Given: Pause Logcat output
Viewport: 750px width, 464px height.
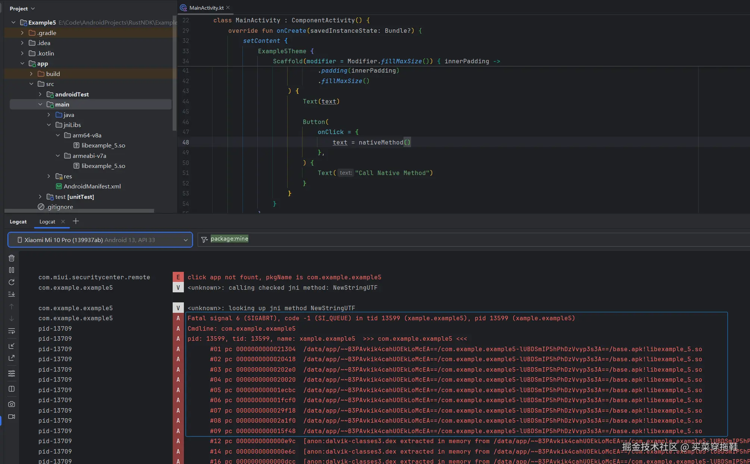Looking at the screenshot, I should [12, 270].
